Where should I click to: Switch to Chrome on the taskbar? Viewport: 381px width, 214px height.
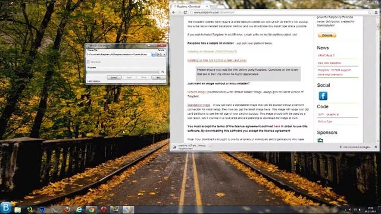(91, 210)
